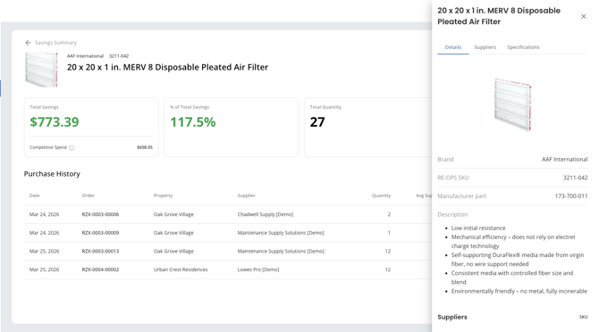Click the Mar 25, 2026 date for Urban Crest

click(x=45, y=270)
